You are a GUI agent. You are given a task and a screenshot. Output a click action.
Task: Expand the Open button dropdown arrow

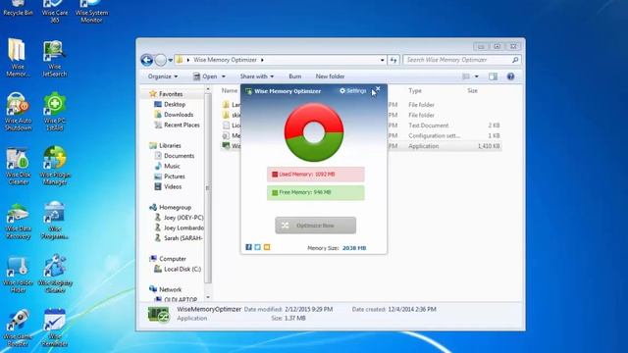pos(224,76)
